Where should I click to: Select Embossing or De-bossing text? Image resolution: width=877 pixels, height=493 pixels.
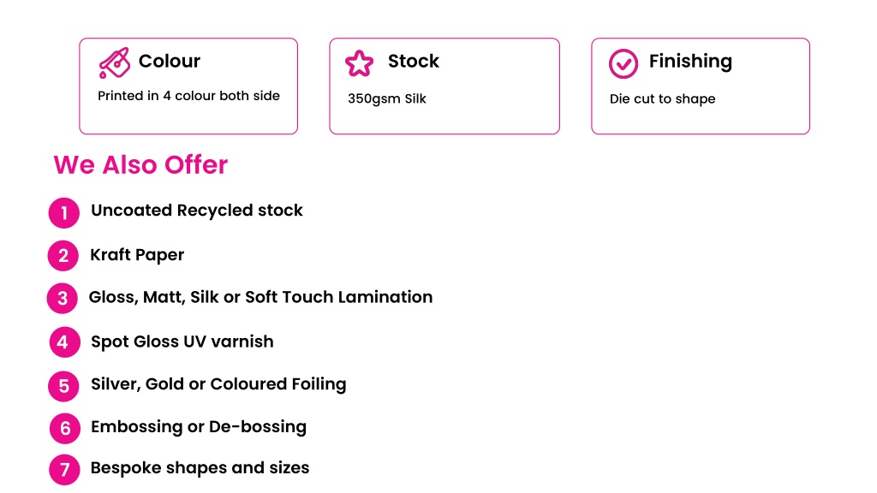(199, 427)
